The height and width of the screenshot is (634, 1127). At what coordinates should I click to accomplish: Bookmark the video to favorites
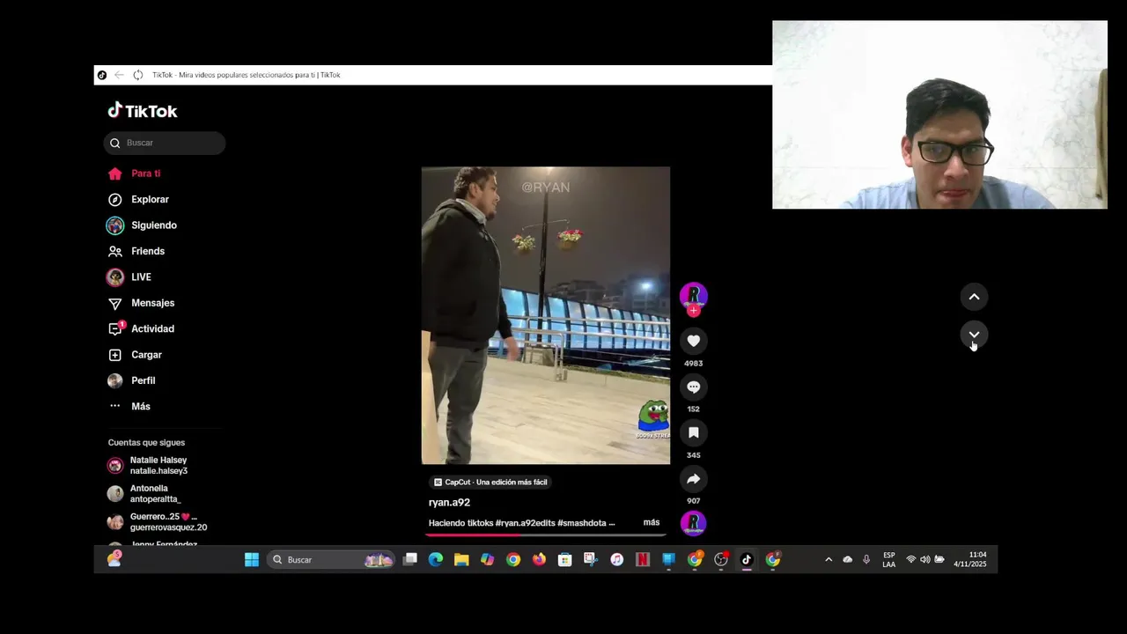[694, 432]
